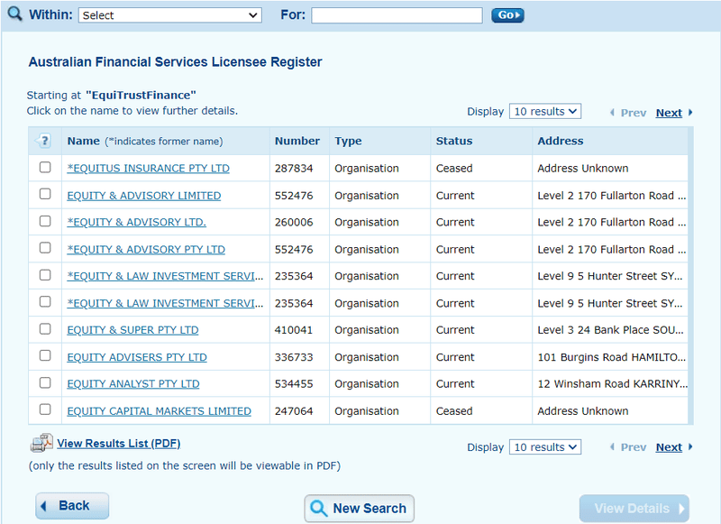Click the bottom Prev link
The width and height of the screenshot is (721, 524).
point(634,447)
